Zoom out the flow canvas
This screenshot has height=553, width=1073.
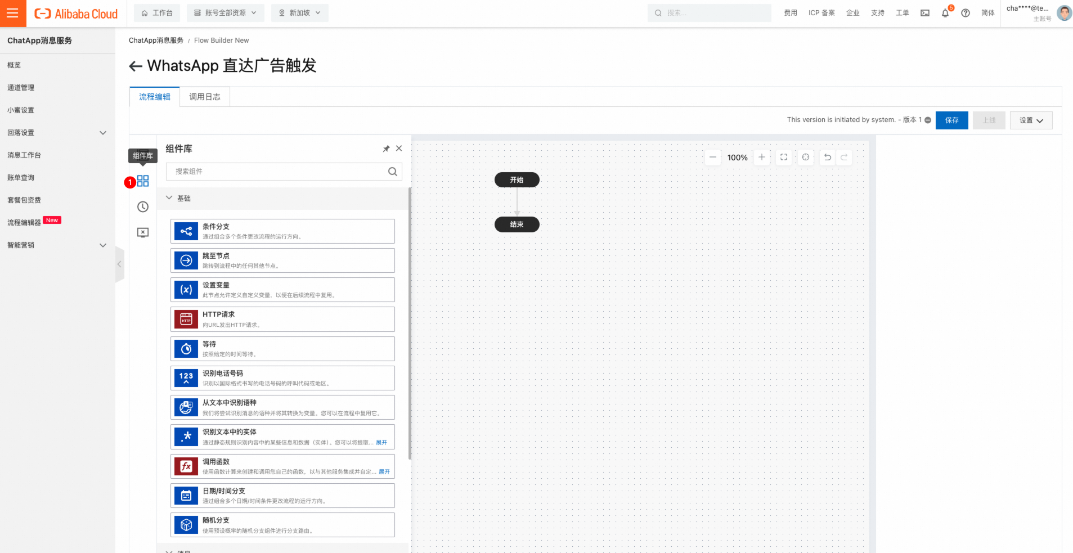click(713, 158)
